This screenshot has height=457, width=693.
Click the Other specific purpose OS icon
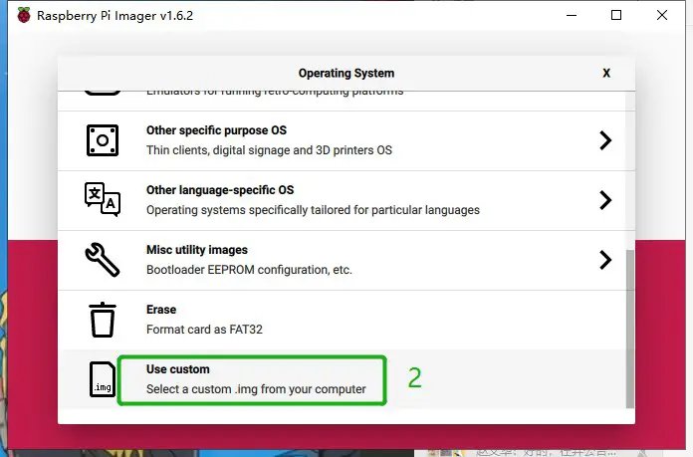tap(103, 140)
